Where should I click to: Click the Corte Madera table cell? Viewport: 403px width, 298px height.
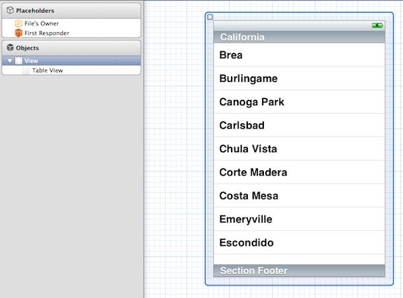(299, 173)
